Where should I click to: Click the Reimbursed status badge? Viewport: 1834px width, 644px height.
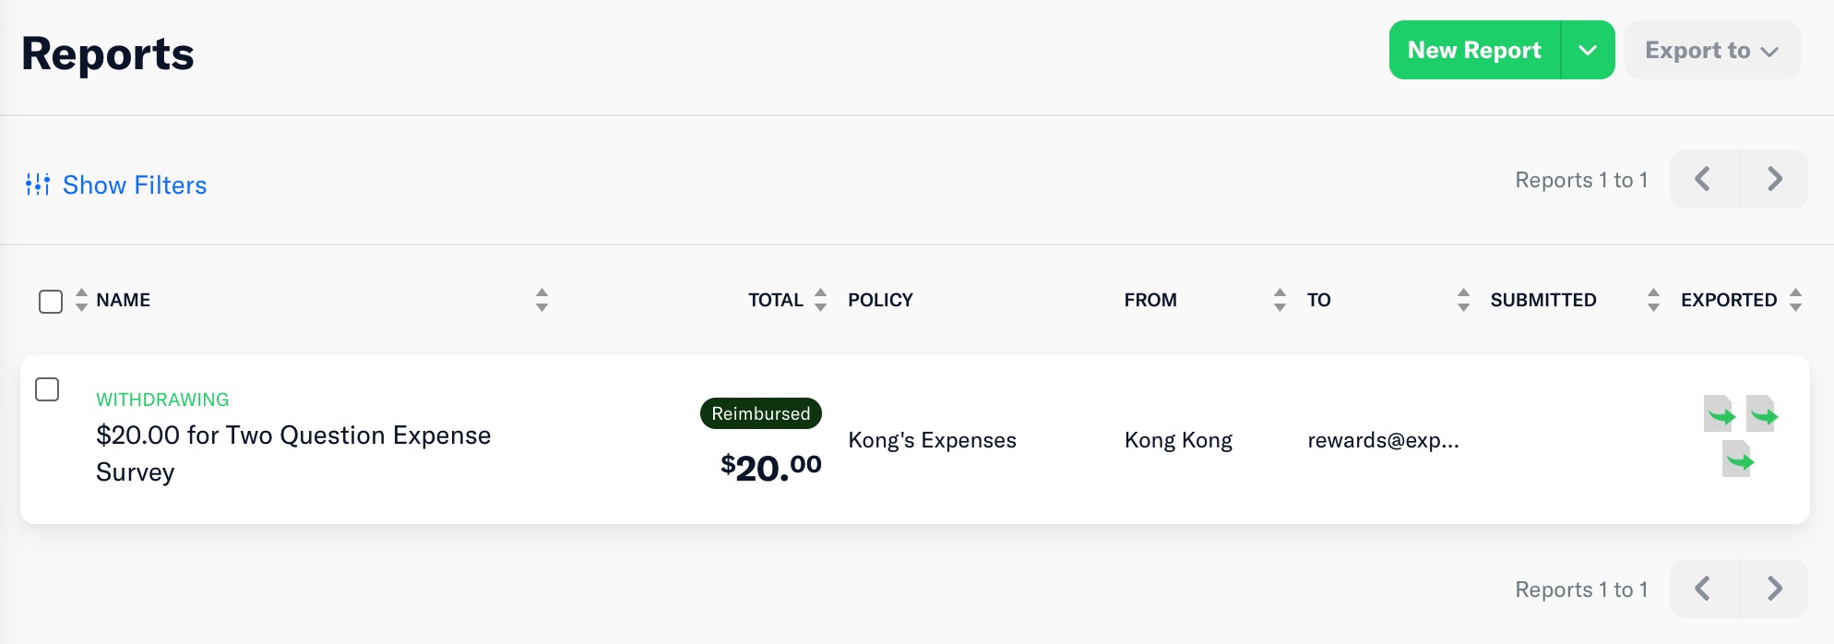760,412
